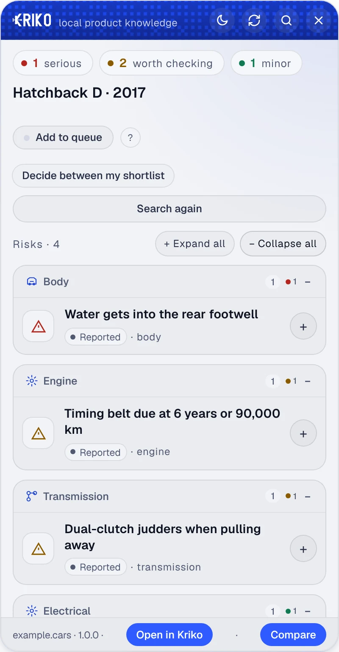Toggle the worth checking filter chip

point(161,63)
